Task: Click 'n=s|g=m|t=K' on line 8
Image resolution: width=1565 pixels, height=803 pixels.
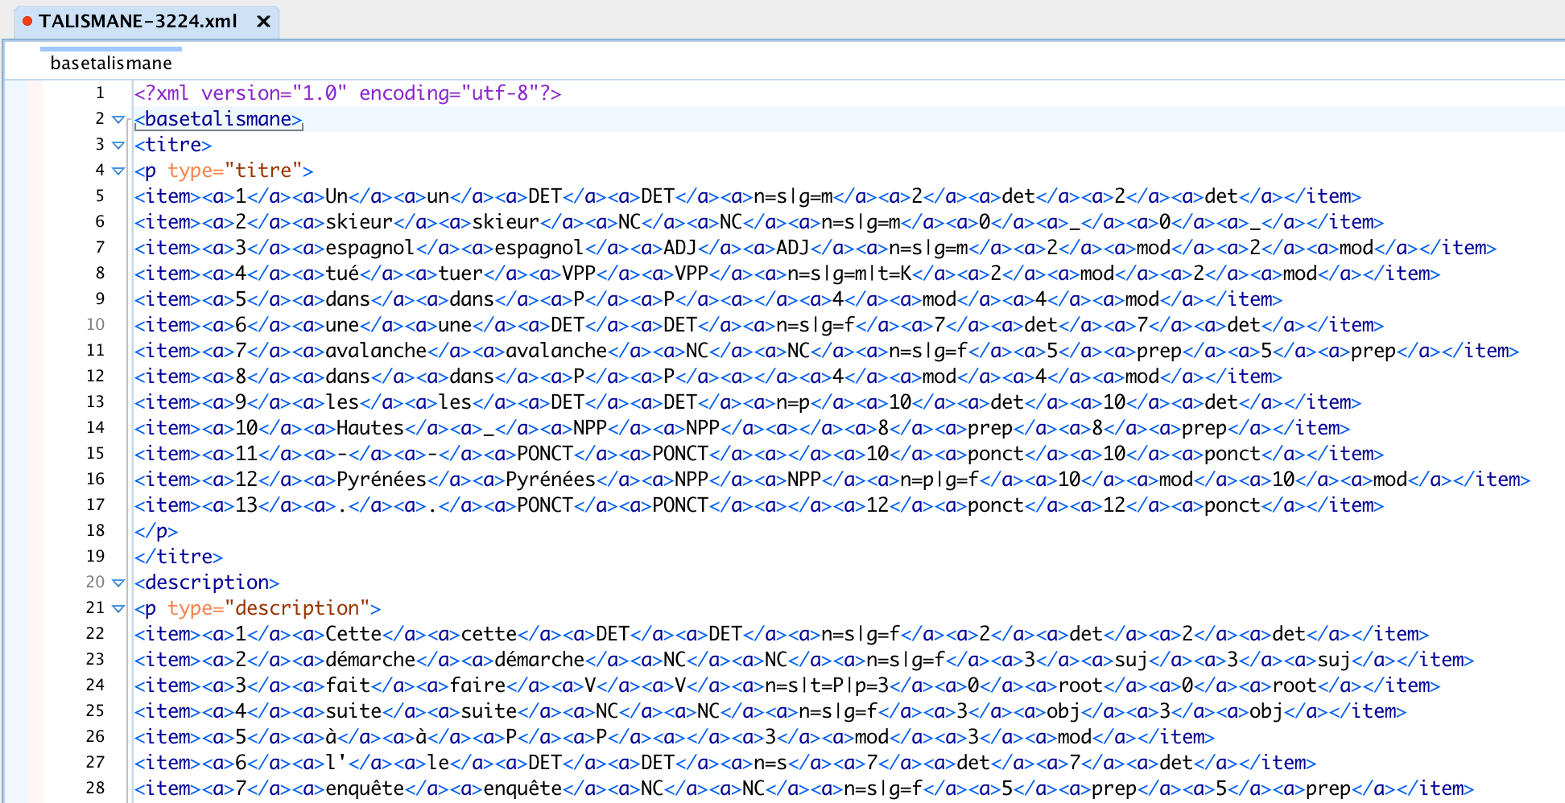Action: point(849,274)
